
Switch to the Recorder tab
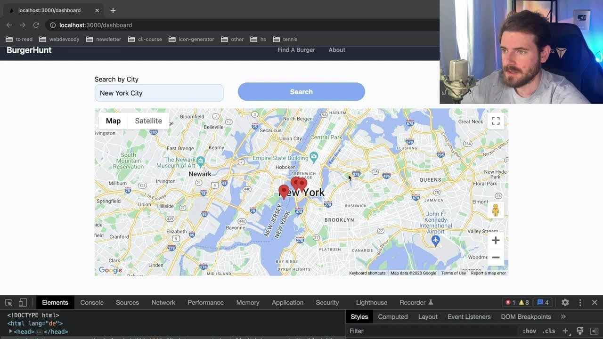coord(416,303)
